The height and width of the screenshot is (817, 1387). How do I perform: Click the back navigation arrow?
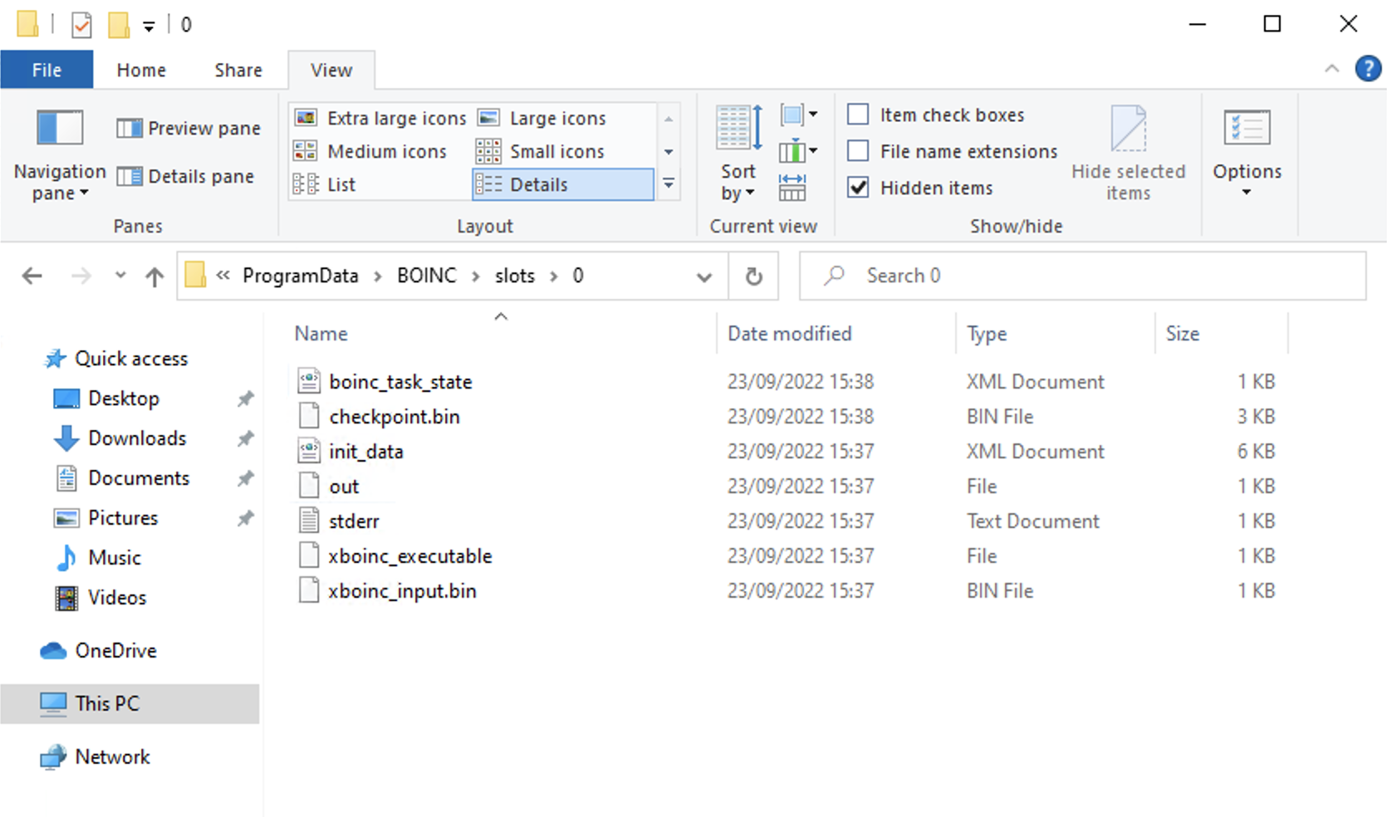(32, 276)
